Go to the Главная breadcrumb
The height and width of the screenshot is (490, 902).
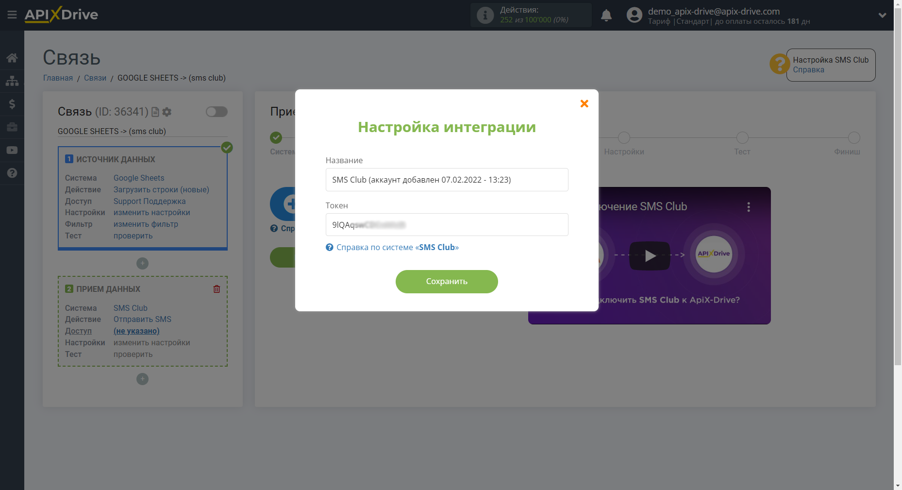click(x=58, y=78)
